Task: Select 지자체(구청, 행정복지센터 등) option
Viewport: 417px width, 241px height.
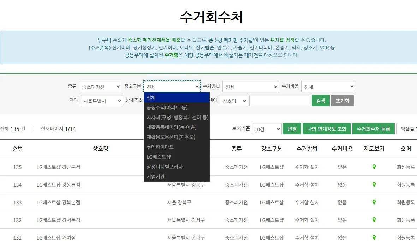Action: (177, 117)
